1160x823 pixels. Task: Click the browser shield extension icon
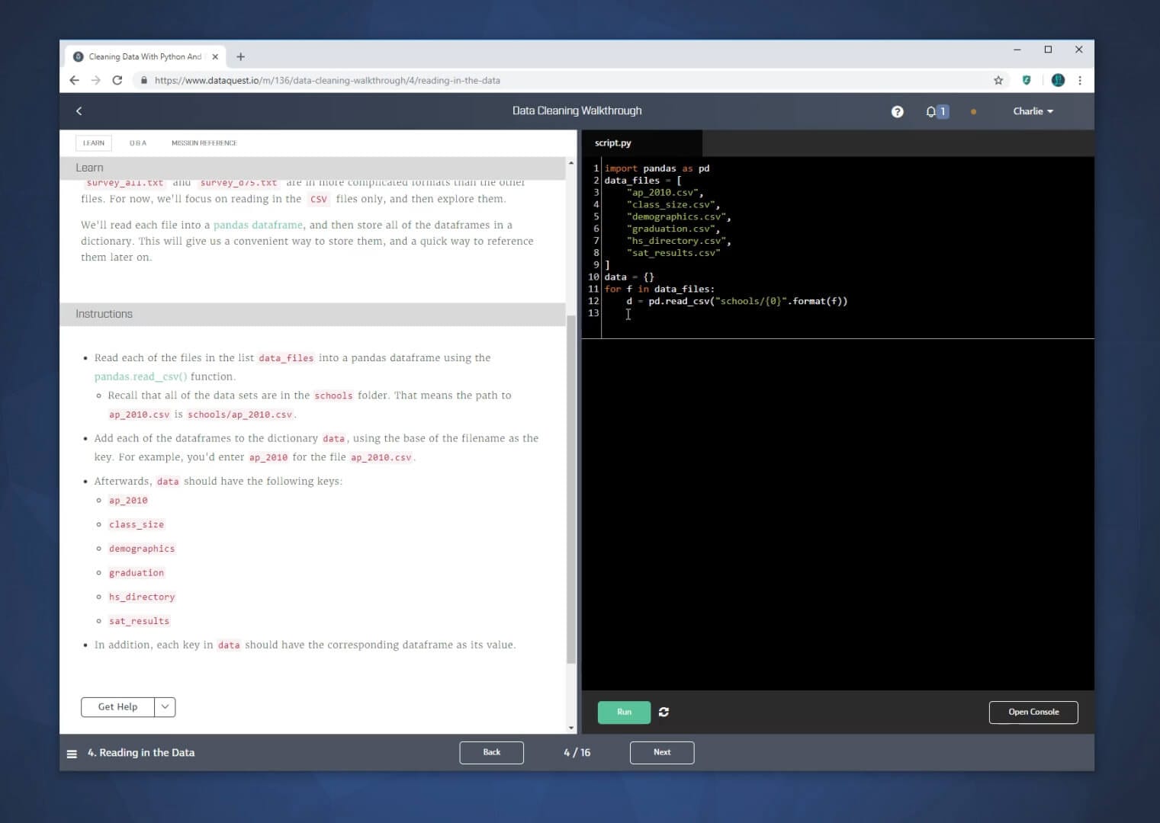point(1027,80)
